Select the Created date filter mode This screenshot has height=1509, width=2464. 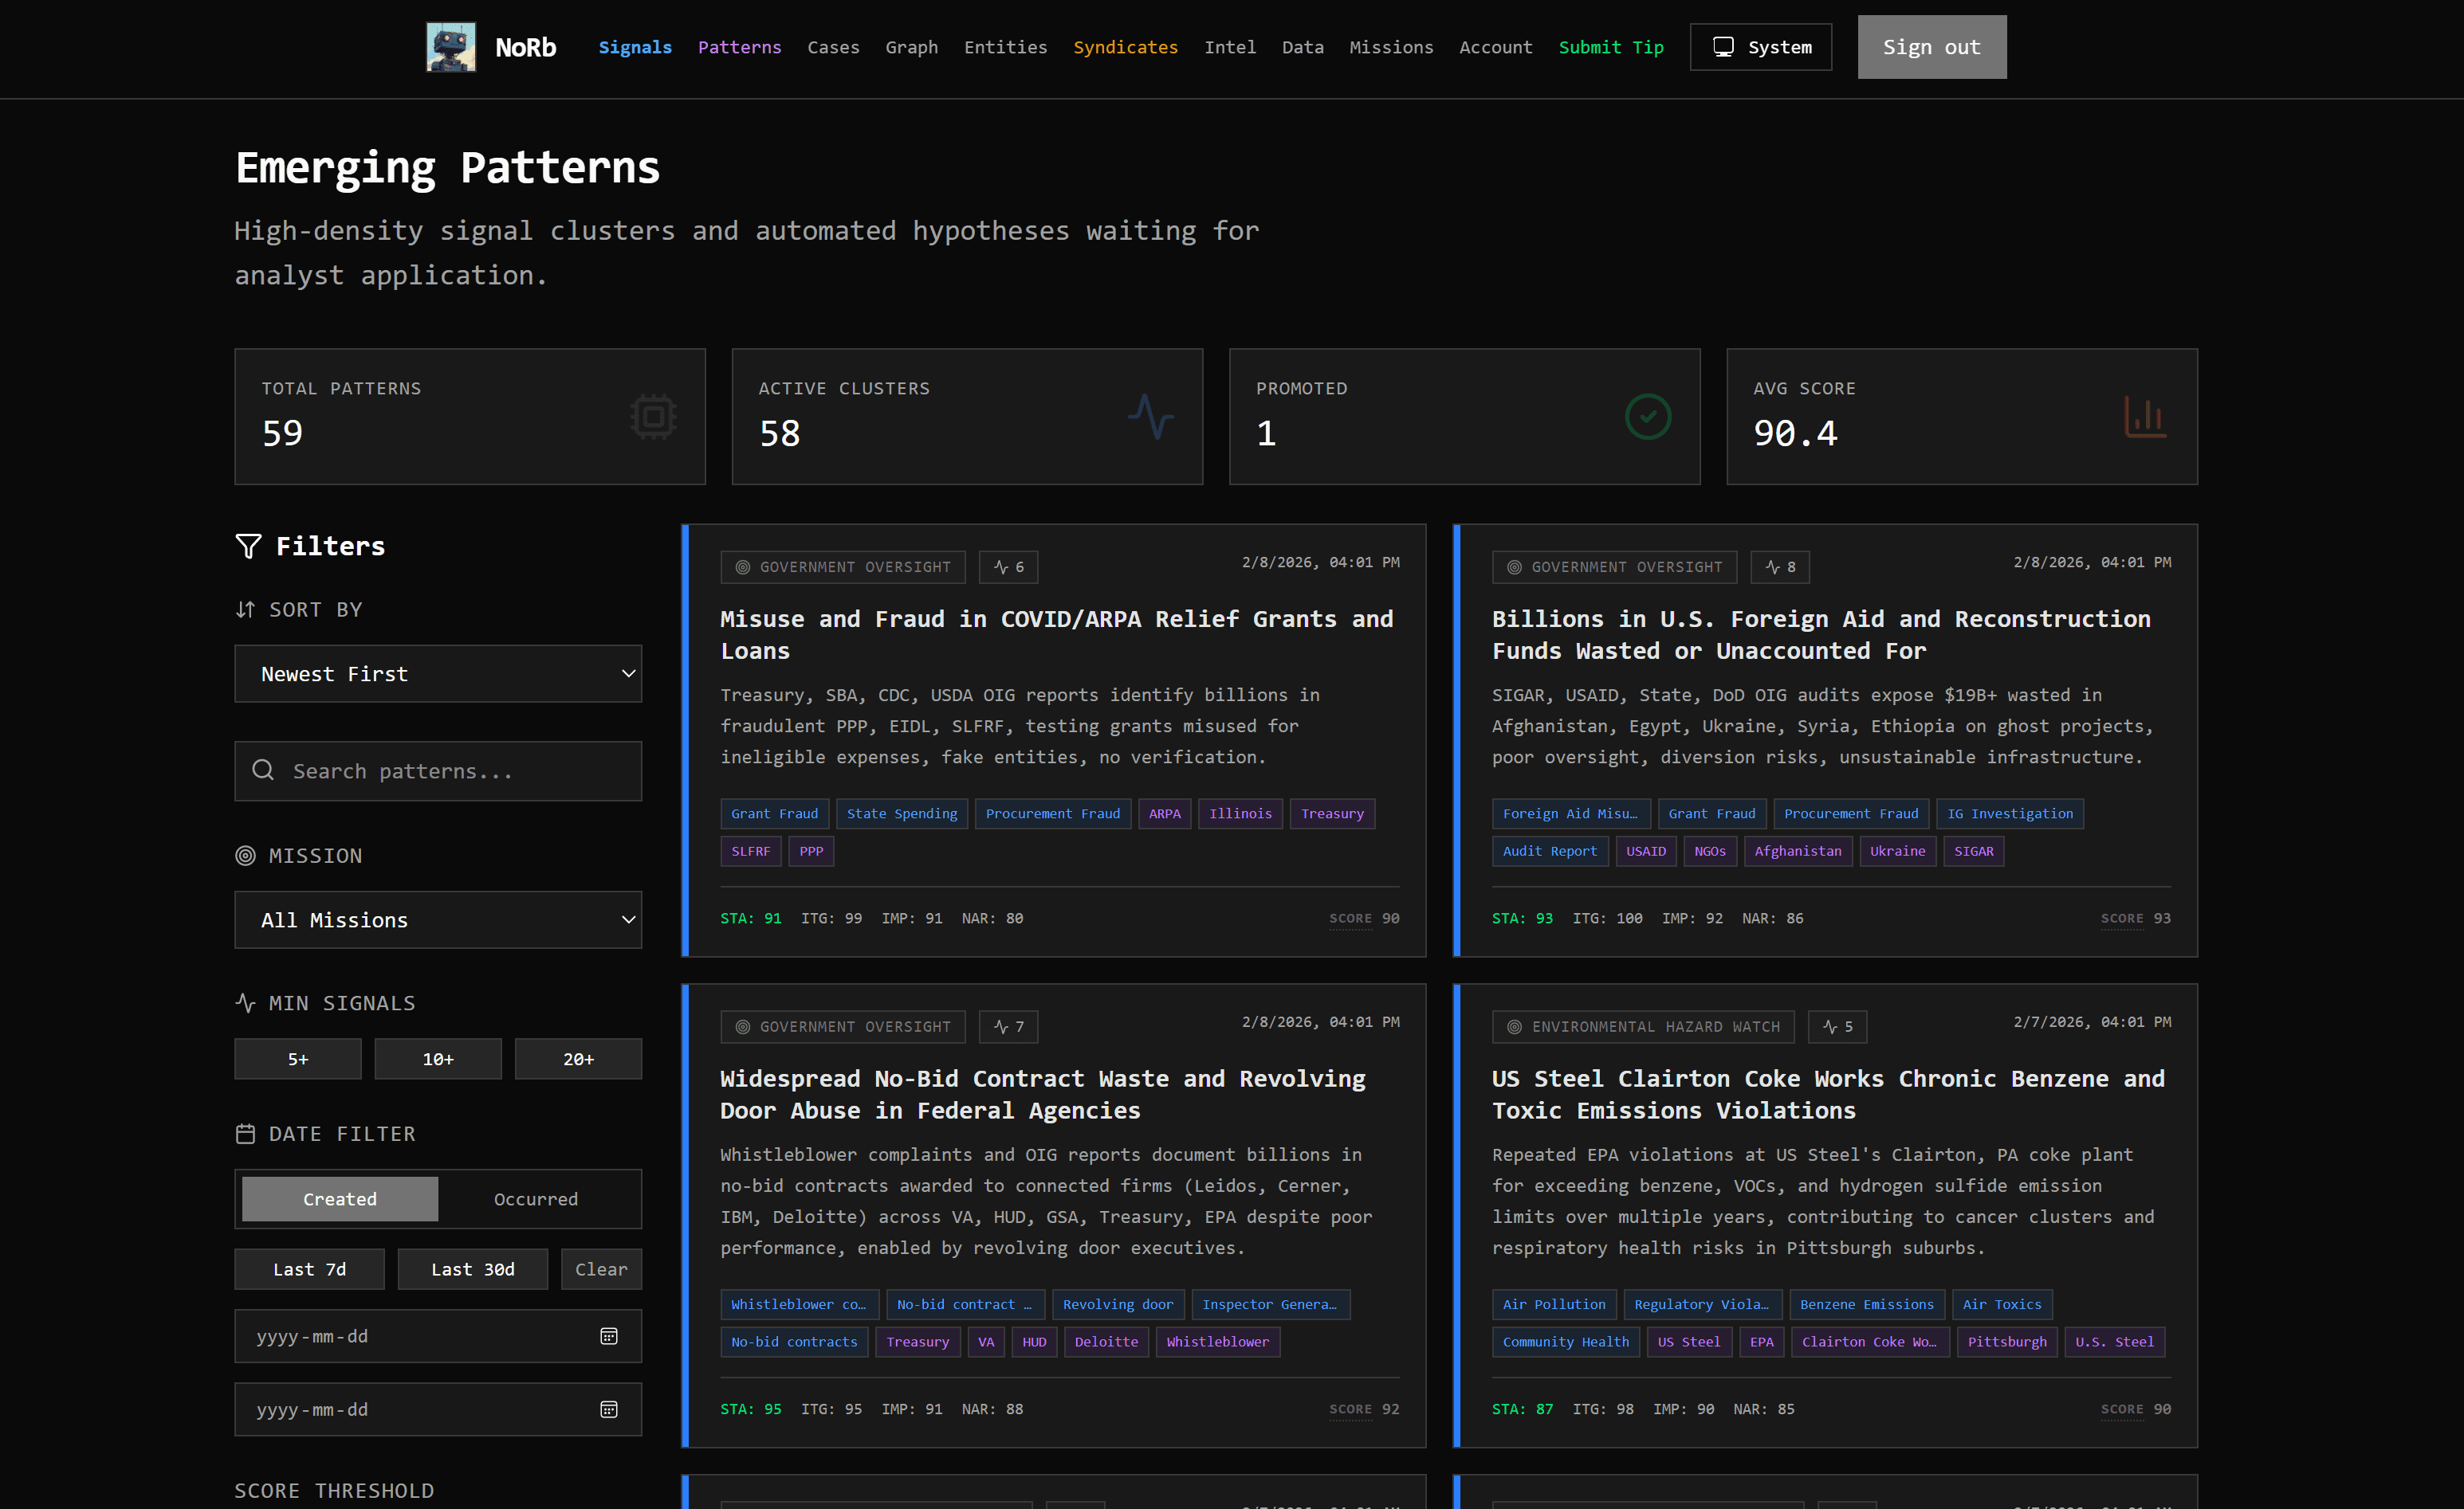tap(339, 1198)
